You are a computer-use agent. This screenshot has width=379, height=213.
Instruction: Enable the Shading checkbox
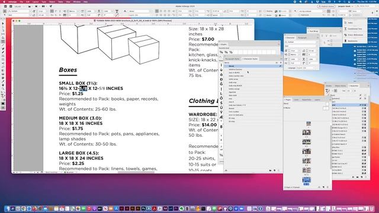pyautogui.click(x=265, y=11)
